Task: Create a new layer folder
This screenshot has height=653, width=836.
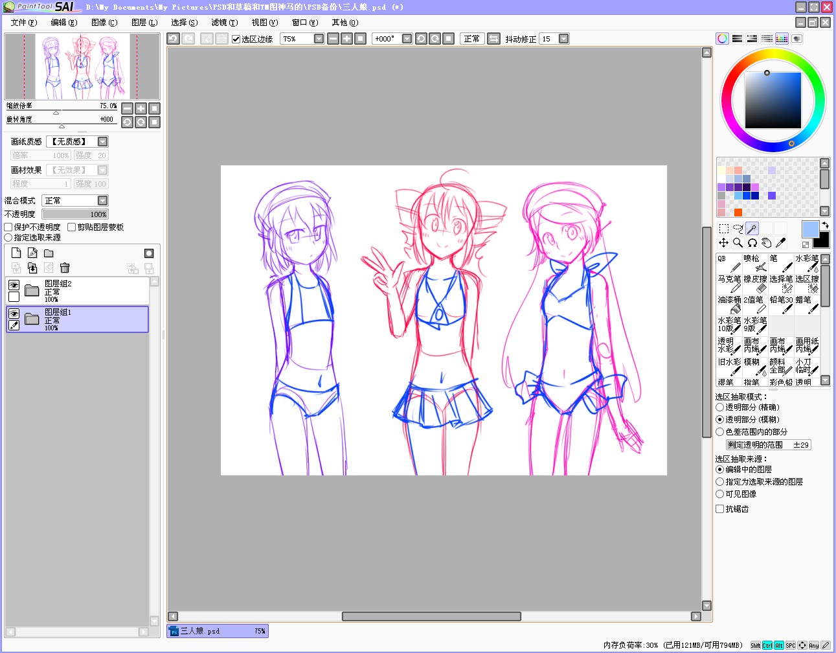Action: (x=49, y=253)
